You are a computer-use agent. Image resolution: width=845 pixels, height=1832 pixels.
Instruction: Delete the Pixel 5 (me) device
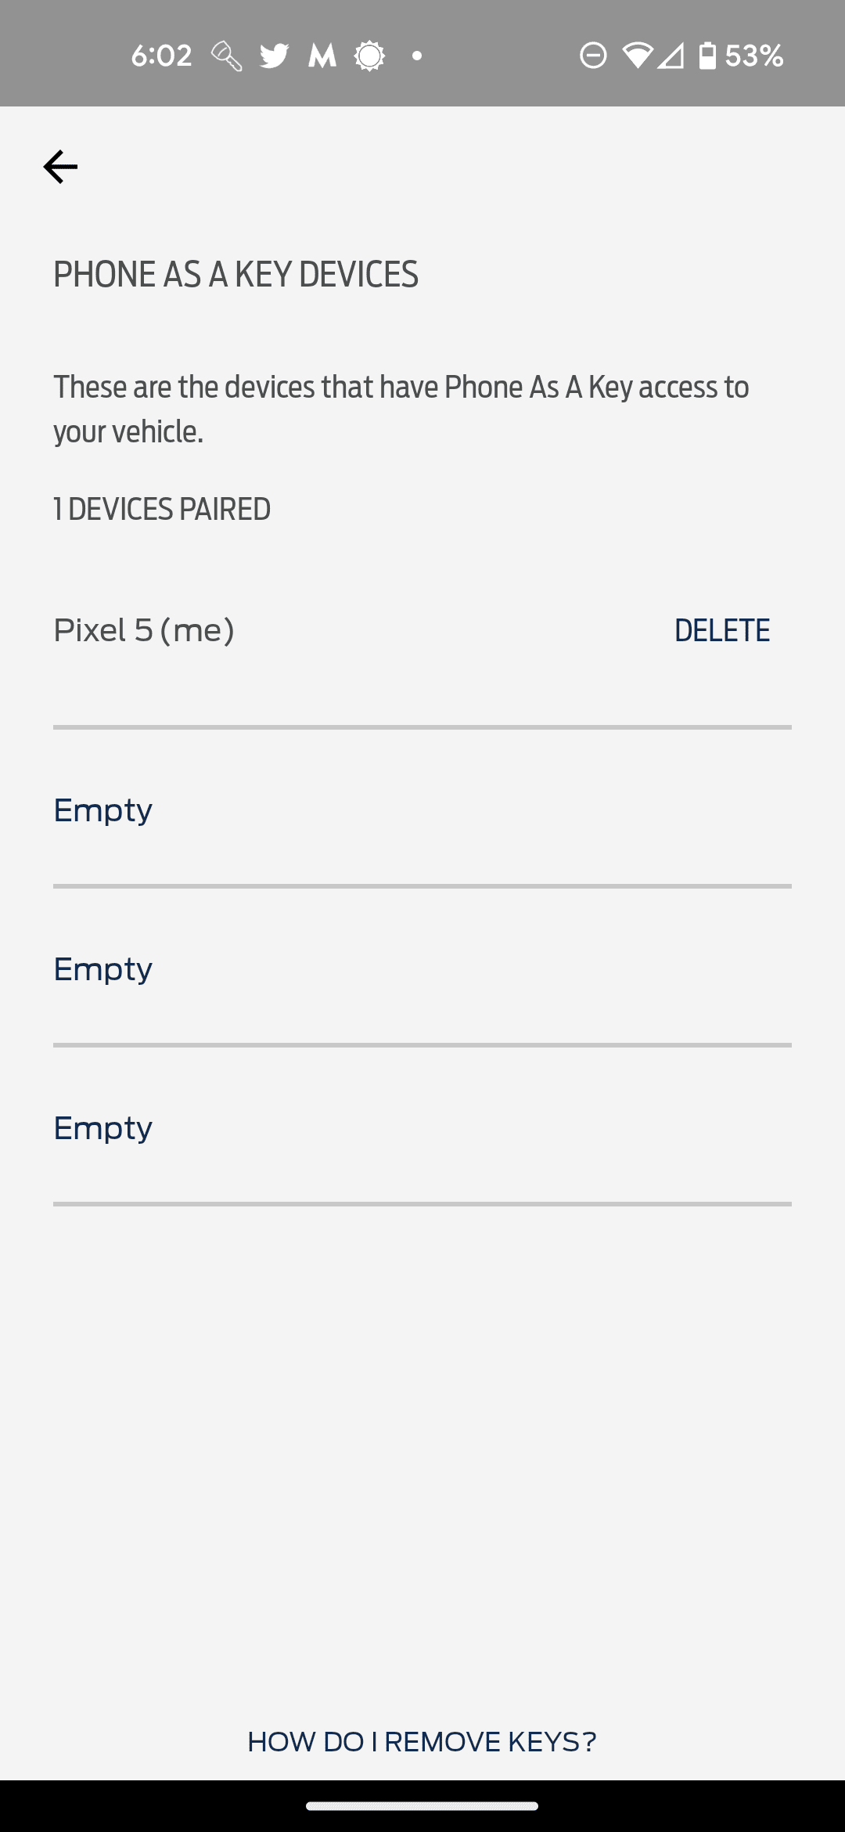[x=721, y=630]
